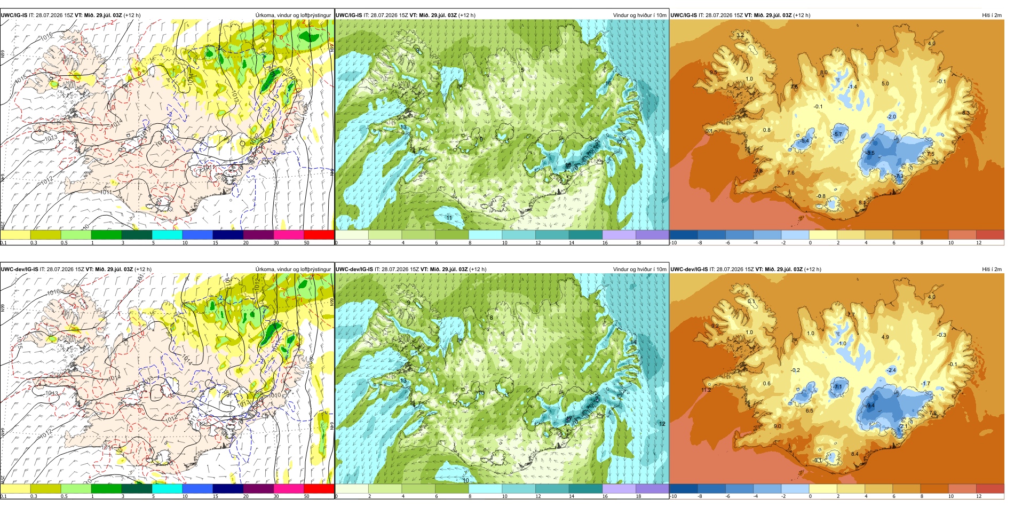1014x507 pixels.
Task: Select the lavender 16 swatch in the top wind legend
Action: click(x=619, y=235)
